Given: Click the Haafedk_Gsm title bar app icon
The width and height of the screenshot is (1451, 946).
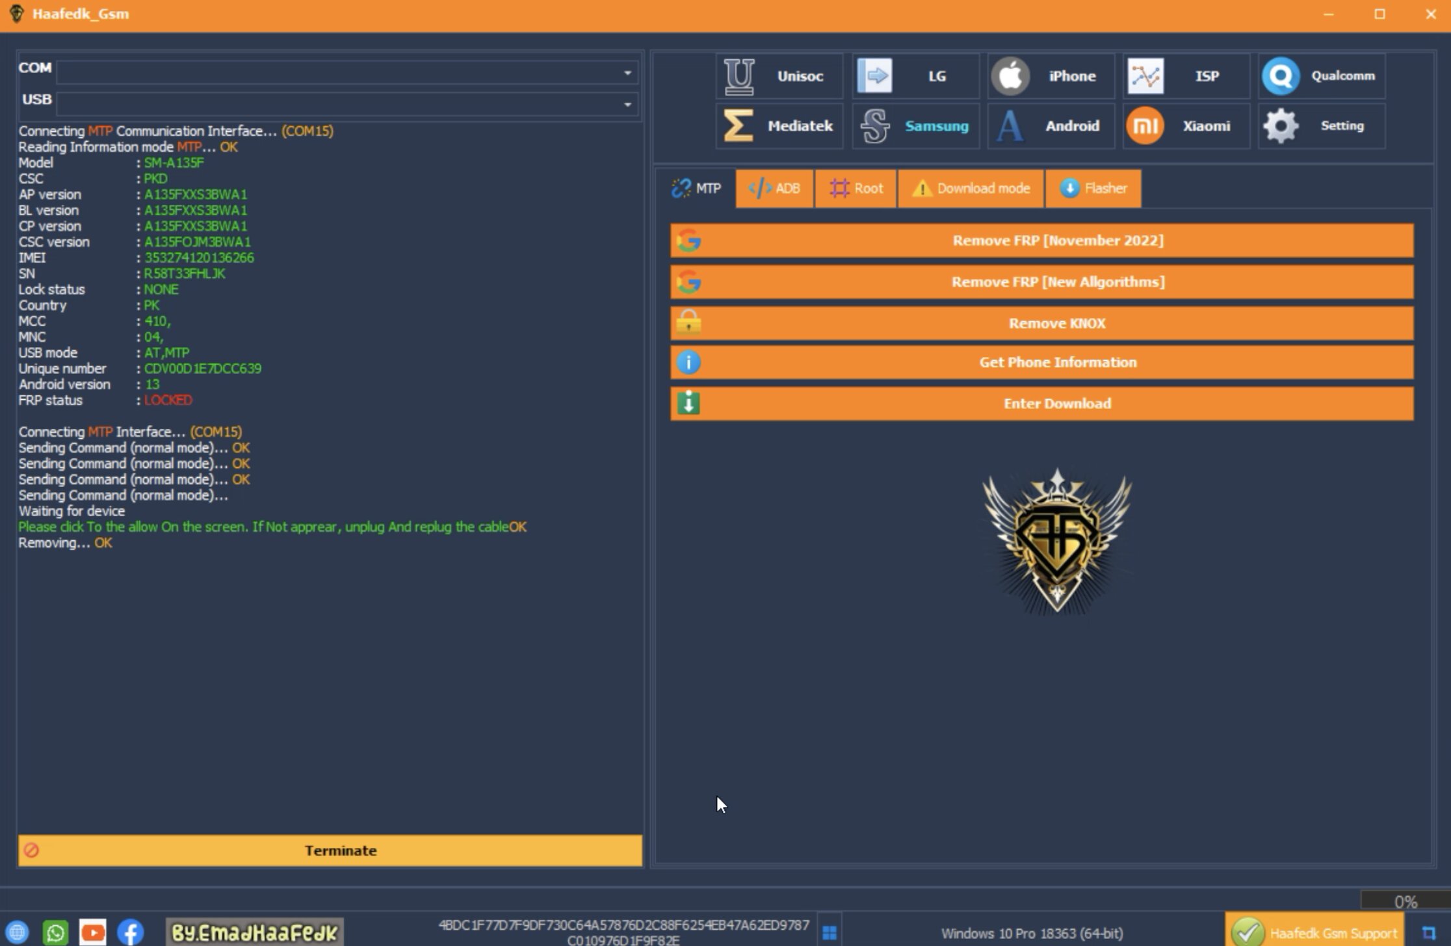Looking at the screenshot, I should [x=17, y=14].
